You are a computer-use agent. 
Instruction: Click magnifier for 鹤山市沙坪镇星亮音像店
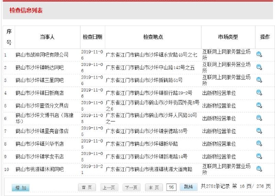tap(259, 131)
